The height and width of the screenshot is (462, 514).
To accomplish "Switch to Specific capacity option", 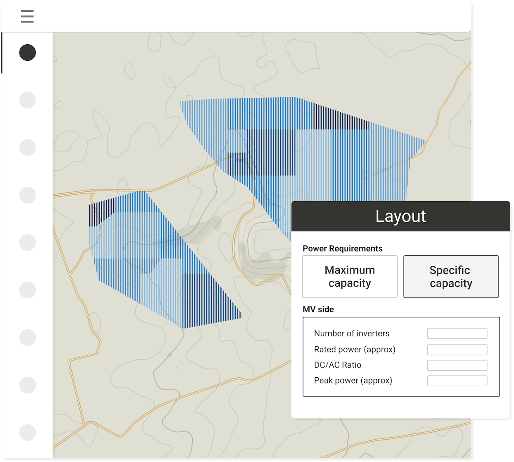I will pos(451,277).
